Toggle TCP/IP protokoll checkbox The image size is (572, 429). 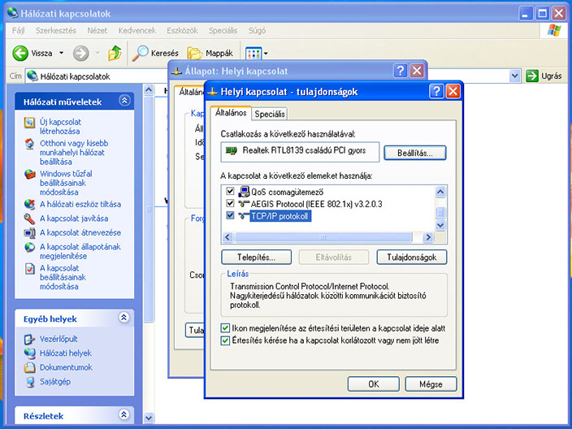230,215
